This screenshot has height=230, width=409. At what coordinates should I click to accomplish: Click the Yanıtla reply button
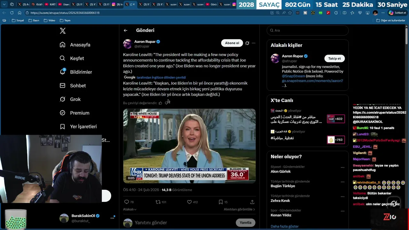click(245, 223)
